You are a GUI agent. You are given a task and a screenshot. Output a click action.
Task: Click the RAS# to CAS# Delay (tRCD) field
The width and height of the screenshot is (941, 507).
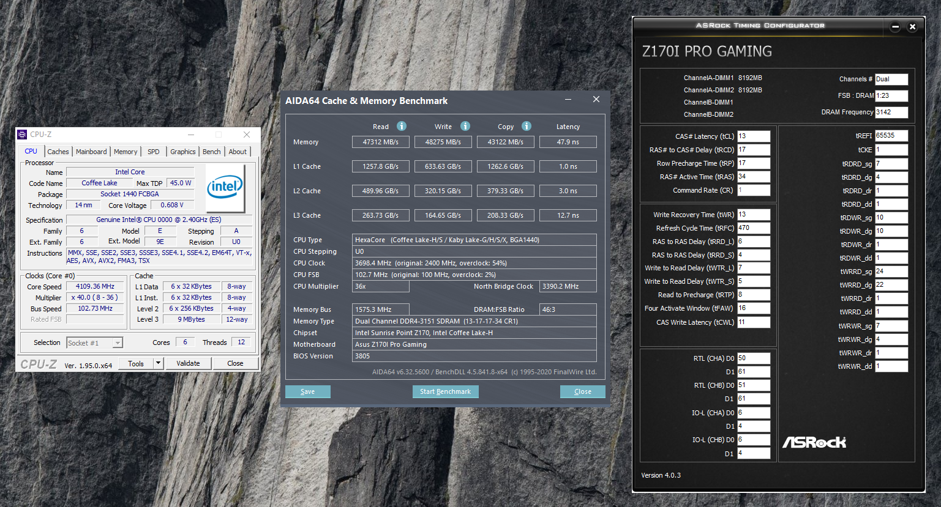pos(754,150)
